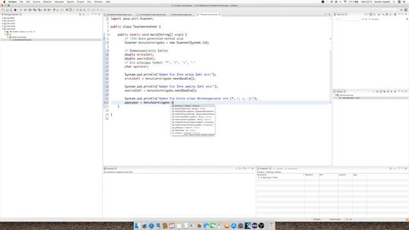Open the Source menu
The height and width of the screenshot is (230, 409).
(36, 1)
